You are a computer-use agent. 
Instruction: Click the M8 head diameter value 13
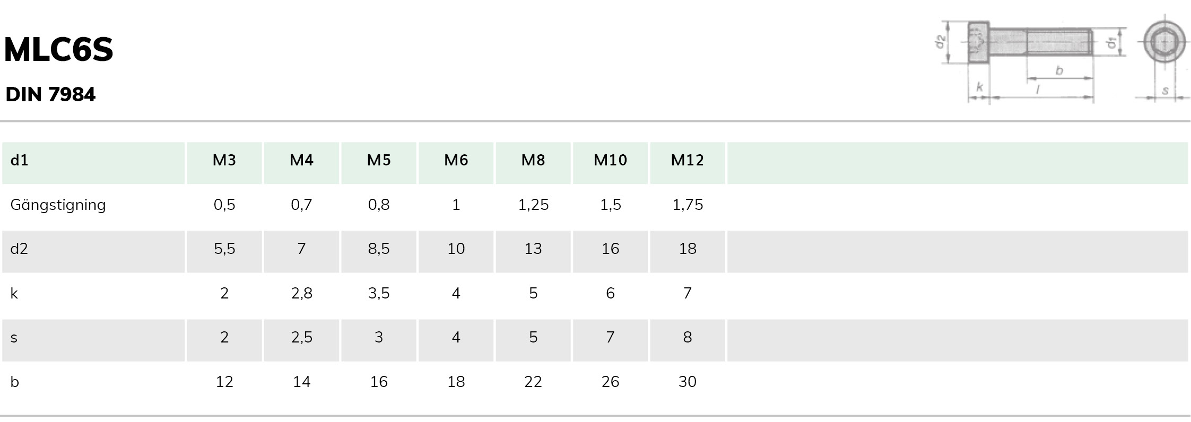(x=533, y=249)
